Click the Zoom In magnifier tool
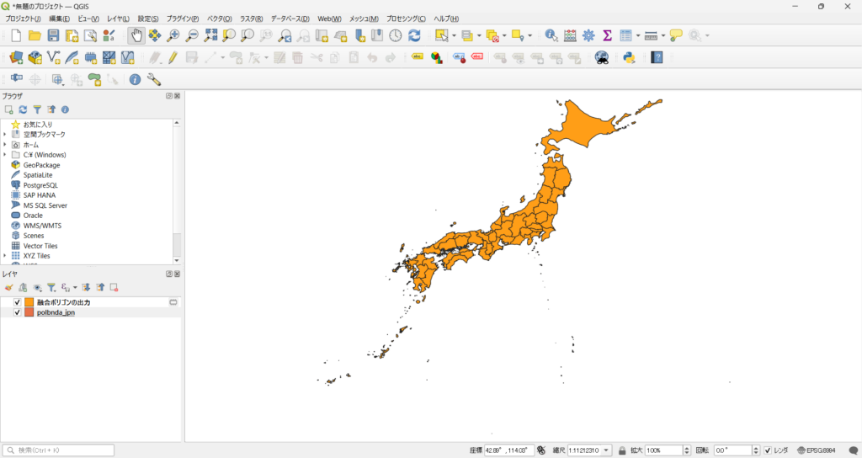The image size is (862, 458). 173,35
